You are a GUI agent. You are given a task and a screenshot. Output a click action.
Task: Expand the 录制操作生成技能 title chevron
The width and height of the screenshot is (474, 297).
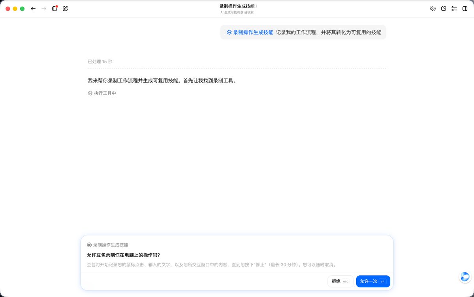coord(256,6)
